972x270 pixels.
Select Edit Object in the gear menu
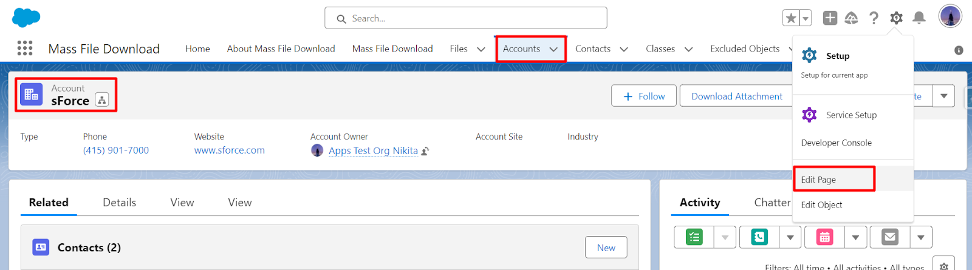click(x=853, y=204)
